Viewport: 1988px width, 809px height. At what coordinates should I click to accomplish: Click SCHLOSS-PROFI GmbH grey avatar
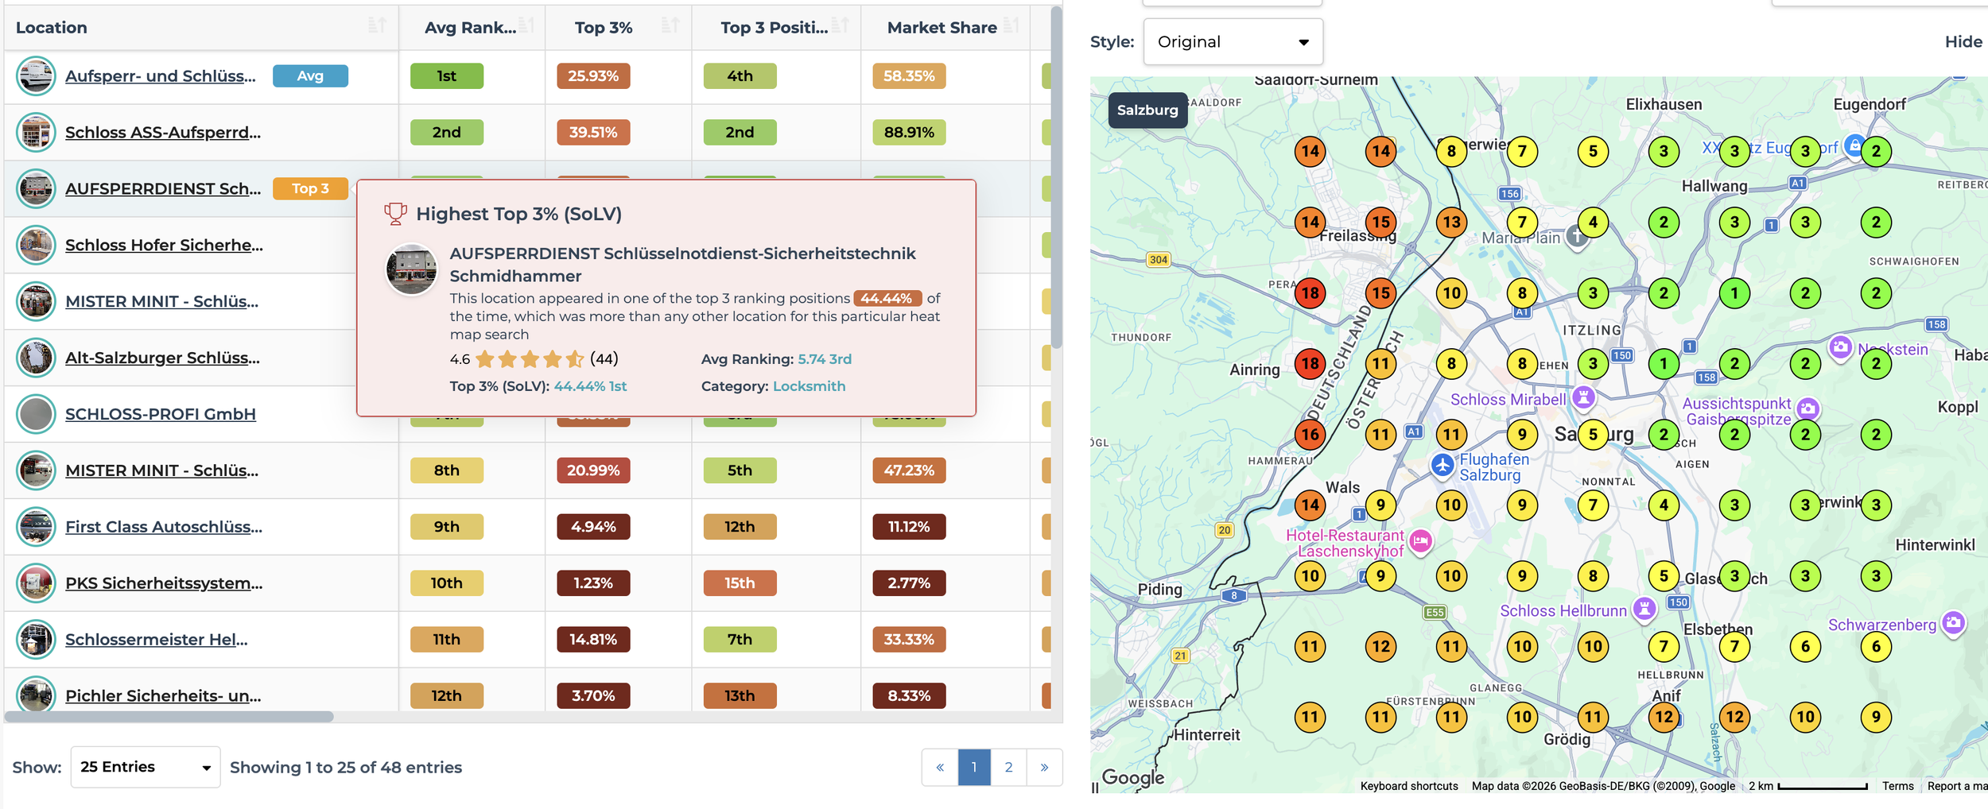tap(36, 414)
